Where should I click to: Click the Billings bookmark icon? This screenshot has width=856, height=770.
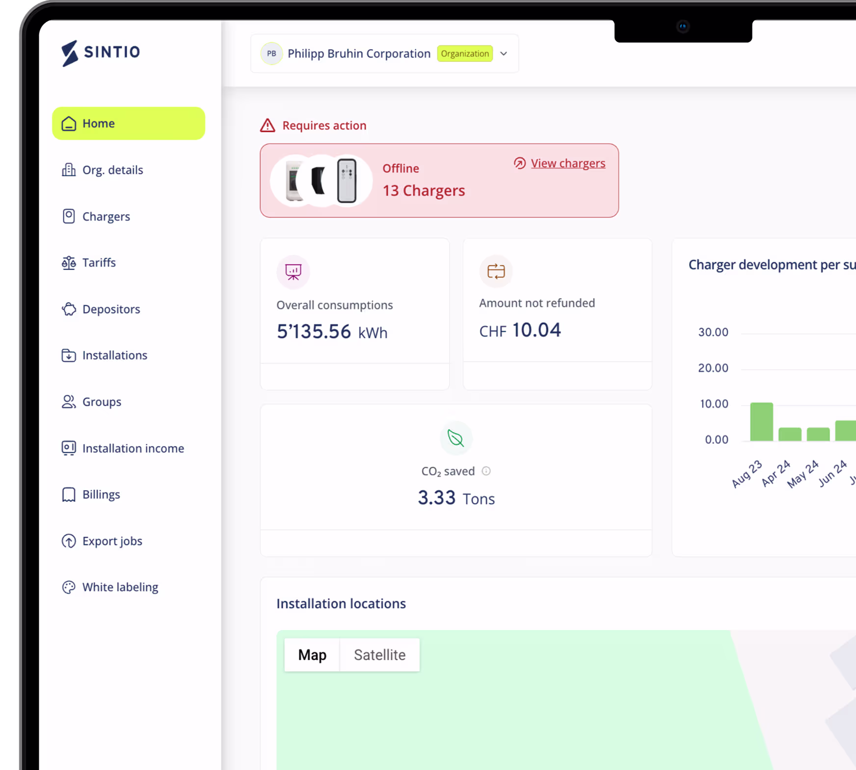69,495
